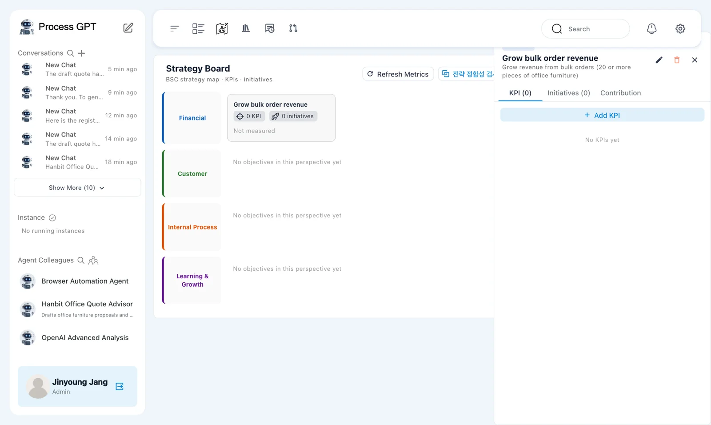The height and width of the screenshot is (425, 711).
Task: Start a new chat with the compose icon
Action: [128, 28]
